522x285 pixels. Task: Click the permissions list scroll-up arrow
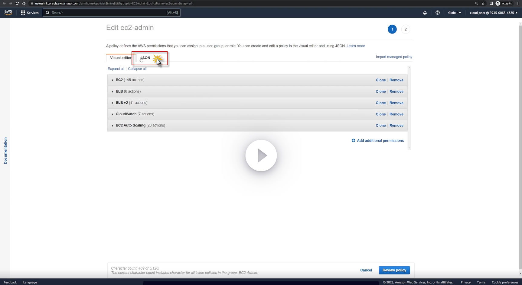click(409, 68)
